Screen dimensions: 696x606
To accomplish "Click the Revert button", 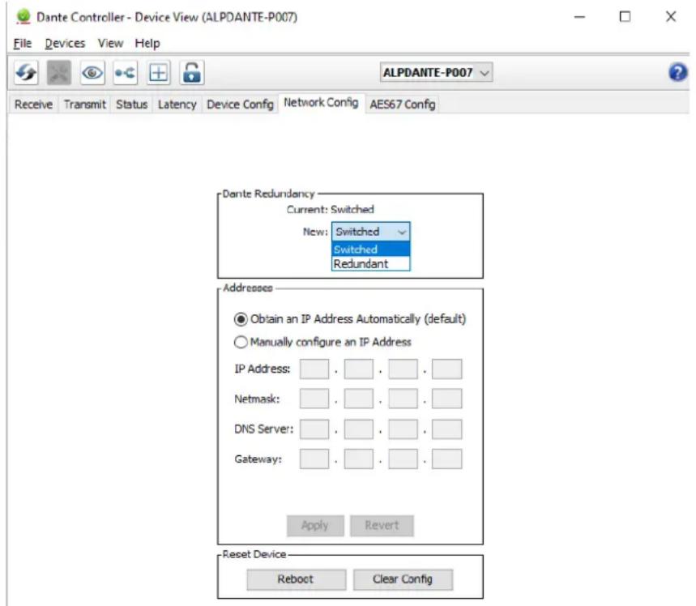I will pyautogui.click(x=382, y=526).
